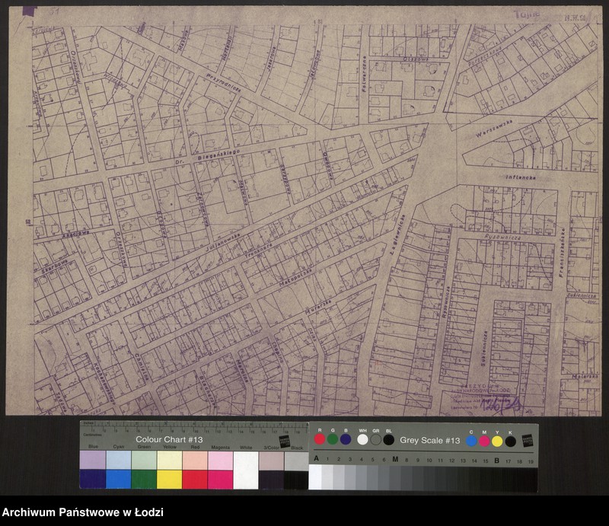
Task: Select the magenta M circle patch
Action: [x=484, y=440]
